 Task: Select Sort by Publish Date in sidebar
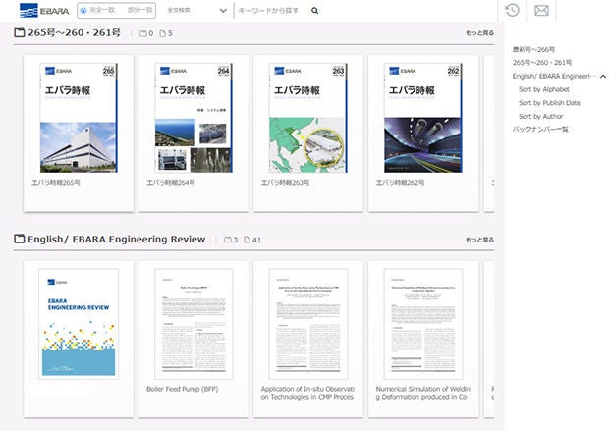(x=549, y=102)
